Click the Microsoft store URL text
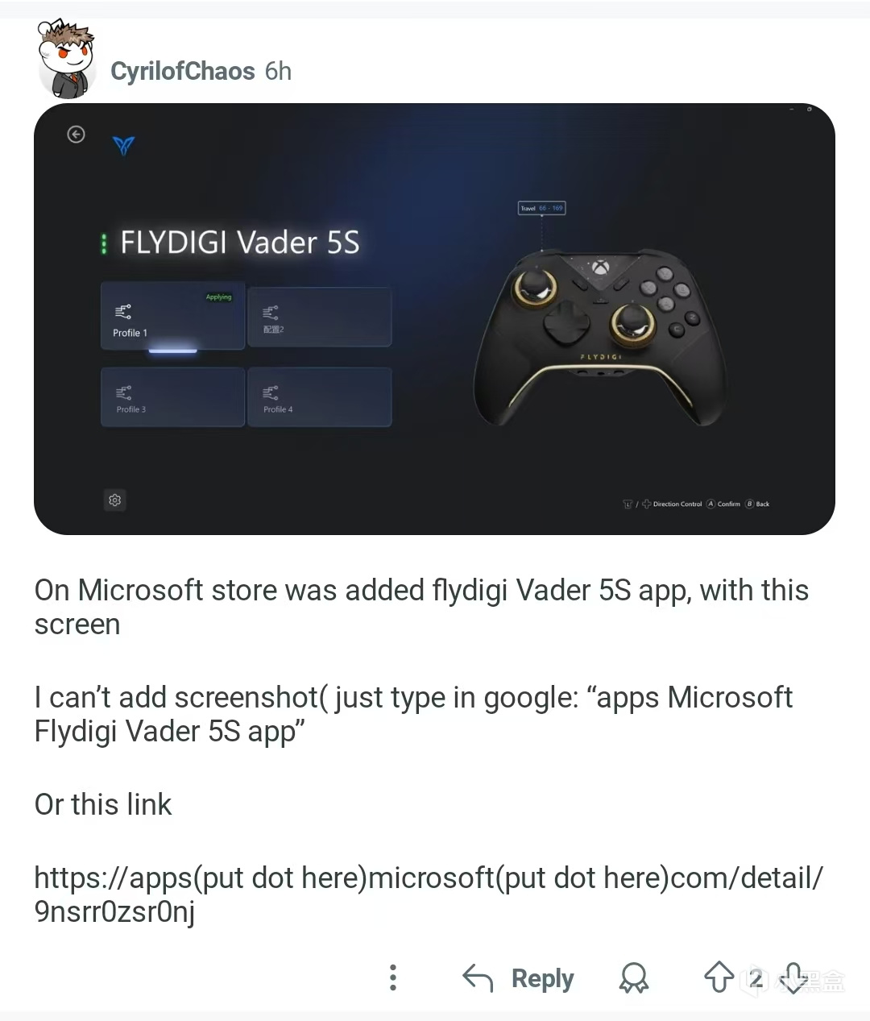The width and height of the screenshot is (870, 1021). coord(429,894)
